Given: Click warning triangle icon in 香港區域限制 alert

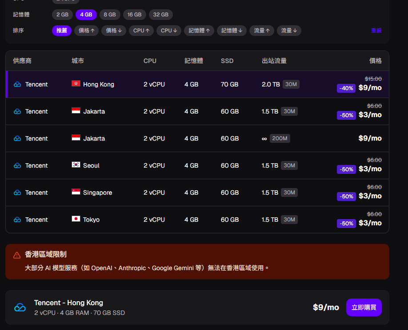Looking at the screenshot, I should (x=17, y=255).
